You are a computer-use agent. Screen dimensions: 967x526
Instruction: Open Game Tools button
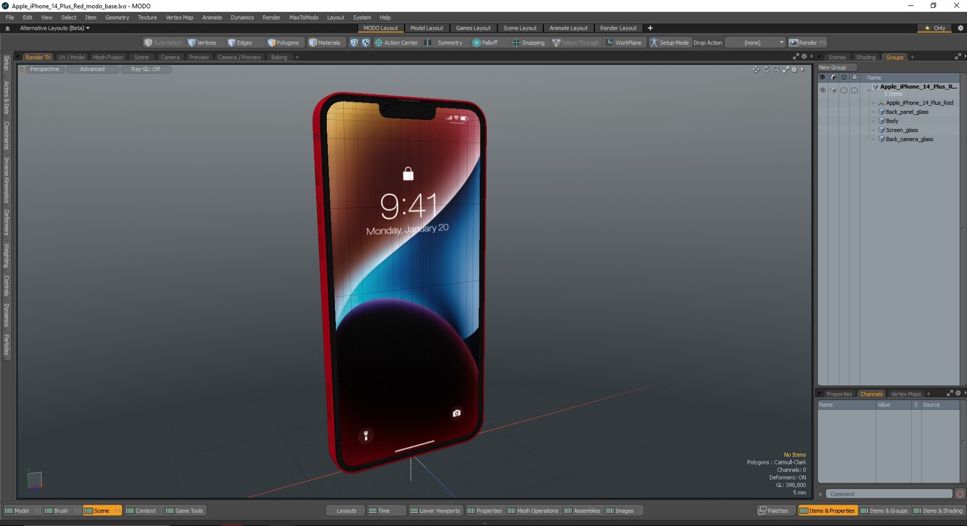(184, 510)
